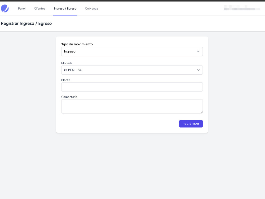Screen dimensions: 265x199
Task: Open the Moneda currency dropdown
Action: click(132, 70)
